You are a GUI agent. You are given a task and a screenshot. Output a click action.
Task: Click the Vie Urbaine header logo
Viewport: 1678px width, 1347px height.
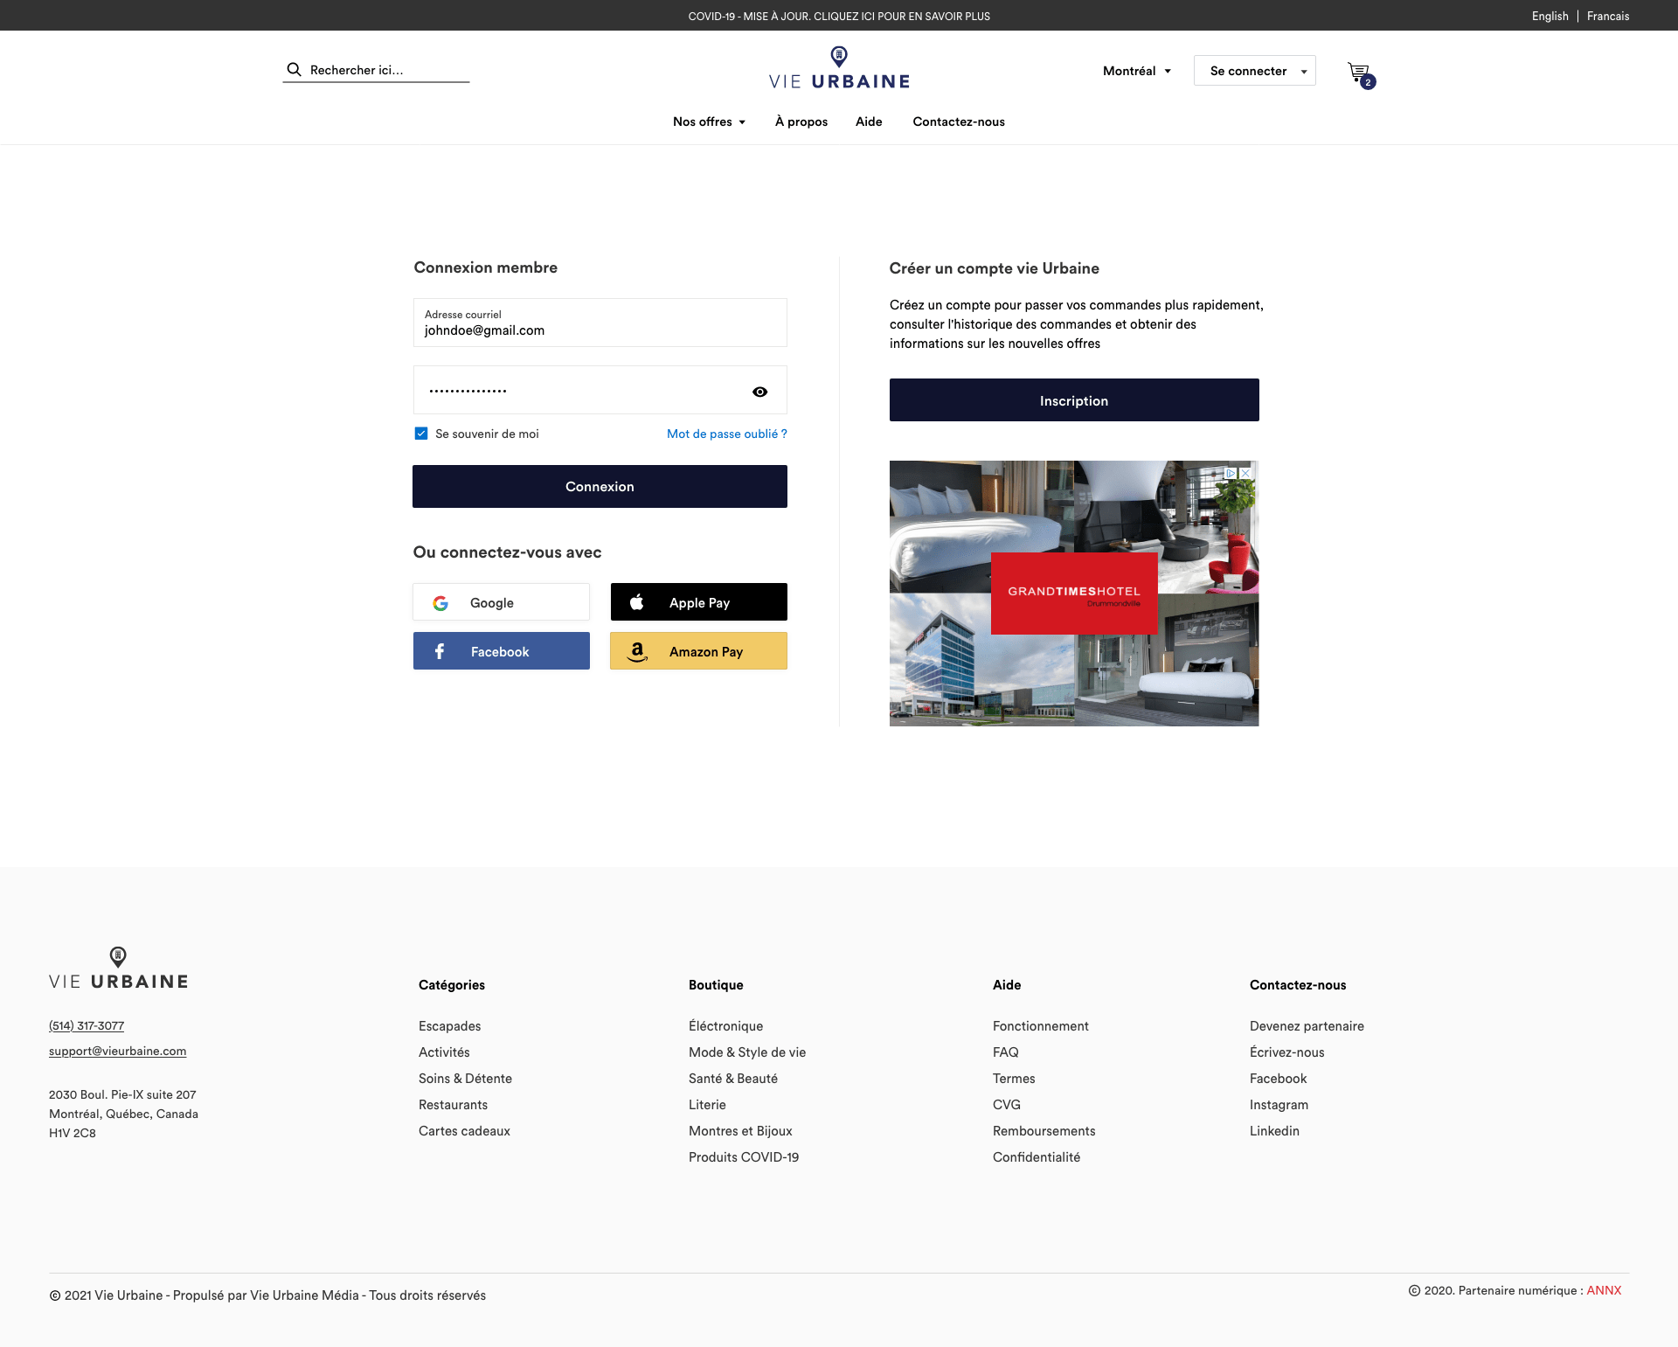tap(839, 68)
